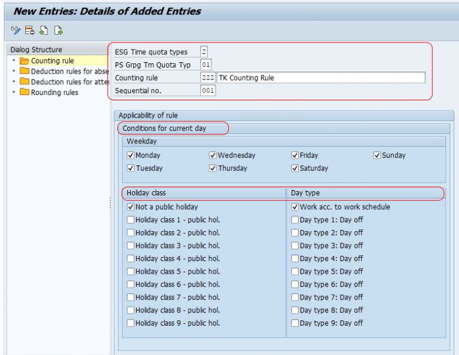This screenshot has width=459, height=355.
Task: Enable Holiday class 1 - public hol.
Action: click(x=130, y=220)
